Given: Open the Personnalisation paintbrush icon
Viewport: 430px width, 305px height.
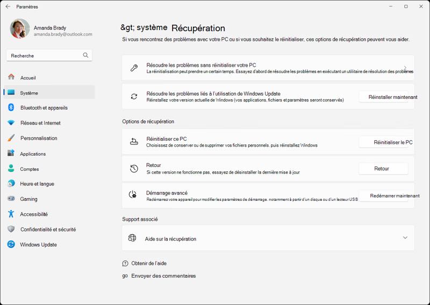Looking at the screenshot, I should click(11, 138).
